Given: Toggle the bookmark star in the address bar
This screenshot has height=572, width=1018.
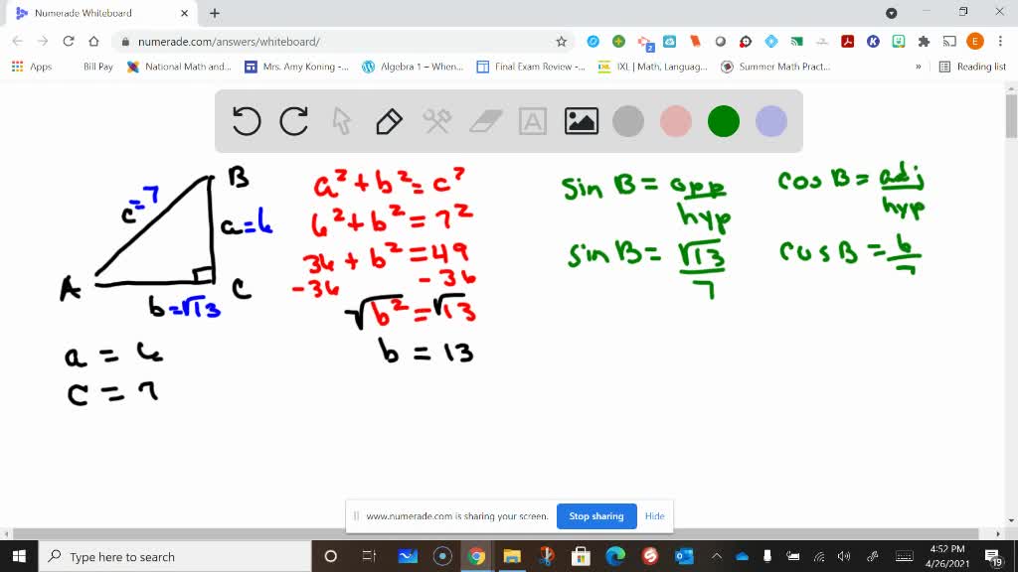Looking at the screenshot, I should (562, 42).
